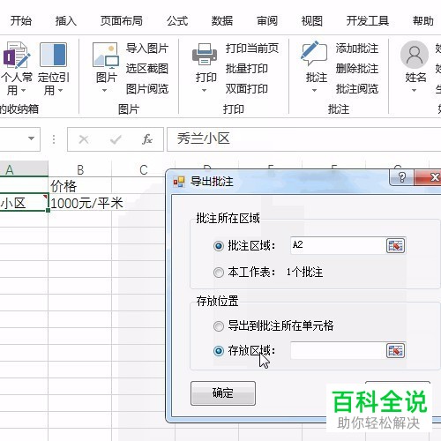The image size is (441, 441).
Task: Click the 图片 picture icon
Action: (106, 55)
